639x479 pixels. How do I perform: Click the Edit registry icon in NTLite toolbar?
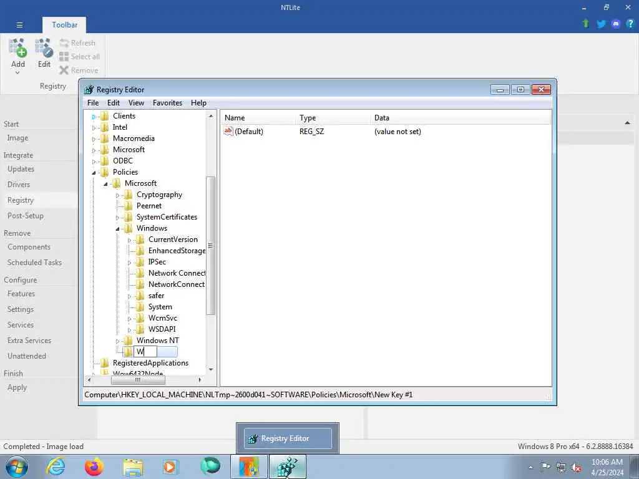point(44,48)
